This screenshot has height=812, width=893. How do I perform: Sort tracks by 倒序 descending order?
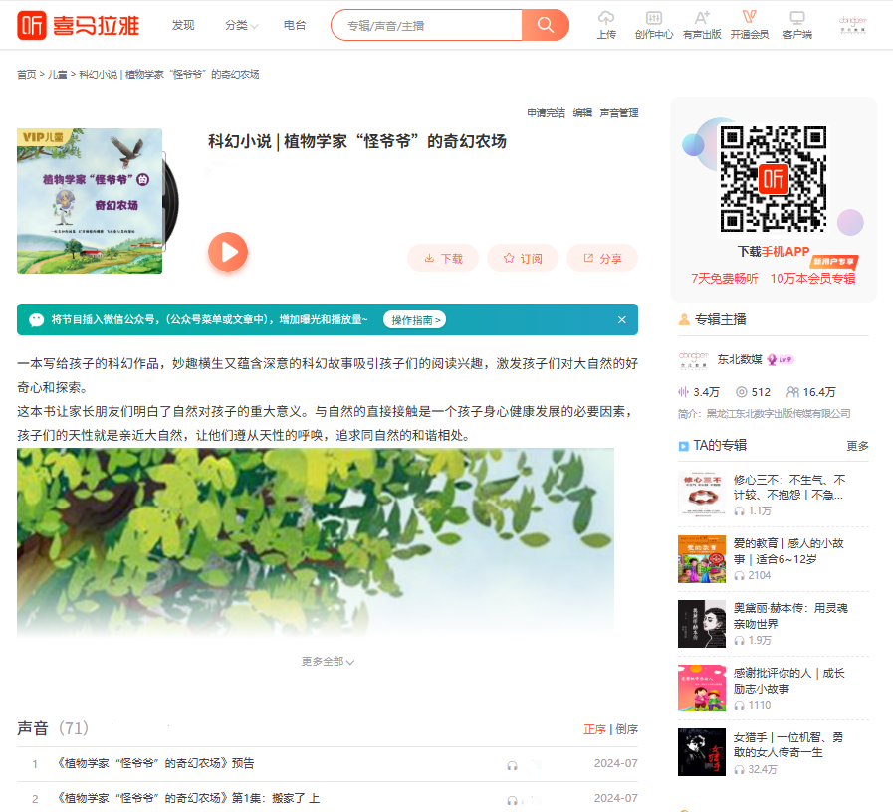626,729
